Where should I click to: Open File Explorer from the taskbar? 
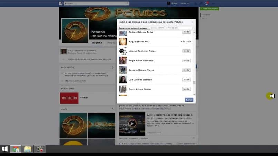(28, 149)
